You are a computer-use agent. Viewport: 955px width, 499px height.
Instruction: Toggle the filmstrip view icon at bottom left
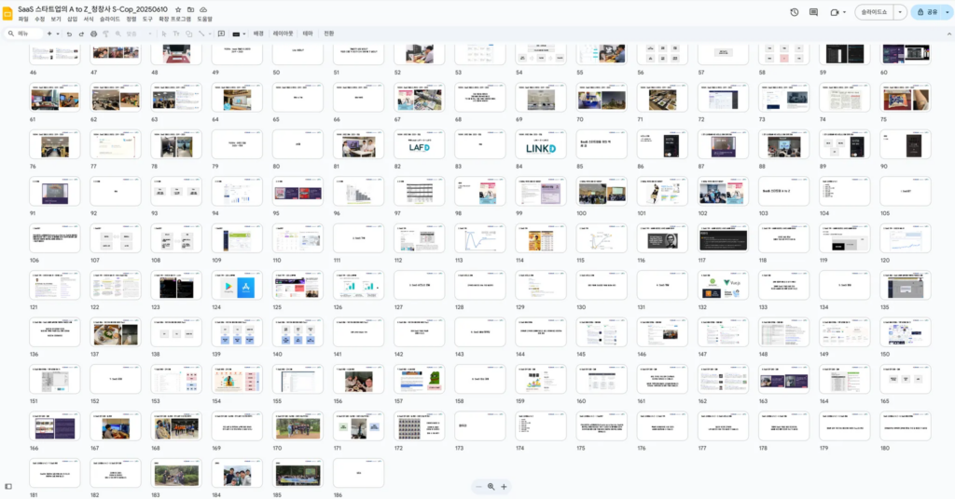pyautogui.click(x=8, y=486)
